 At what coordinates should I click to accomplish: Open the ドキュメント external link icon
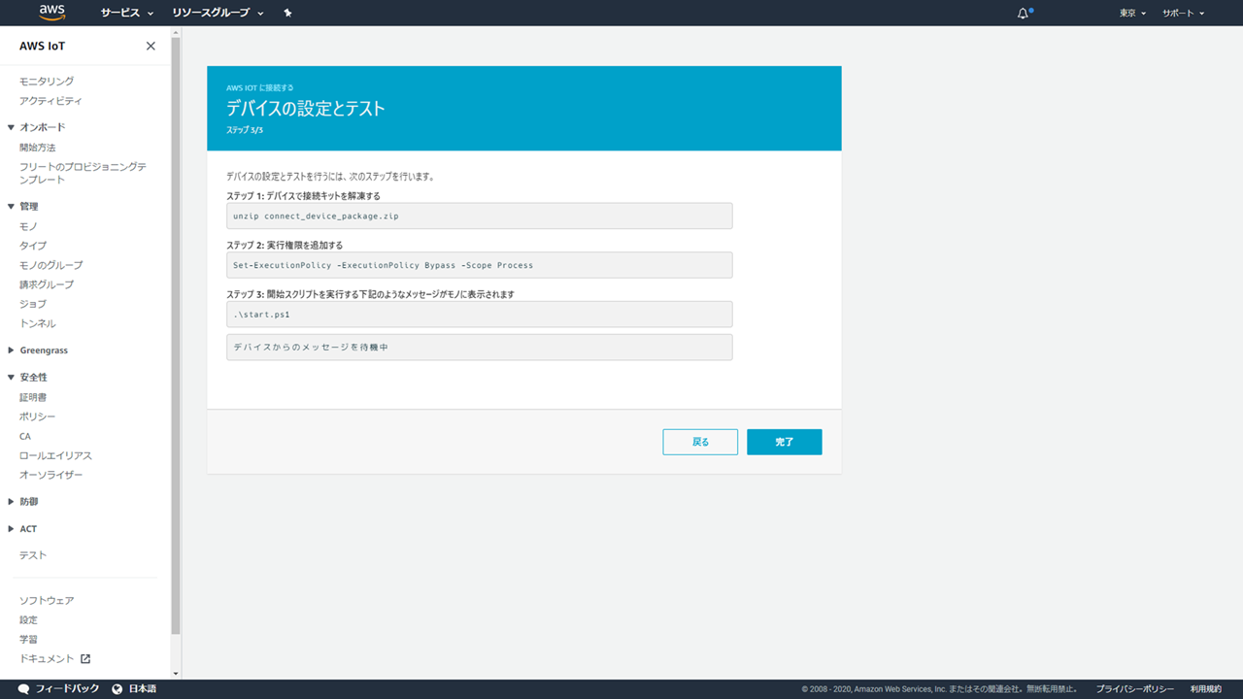tap(85, 658)
